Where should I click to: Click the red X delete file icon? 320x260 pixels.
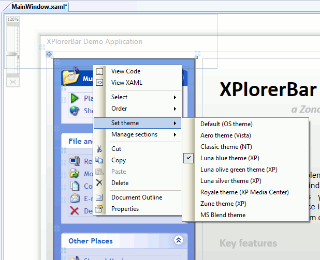[75, 210]
